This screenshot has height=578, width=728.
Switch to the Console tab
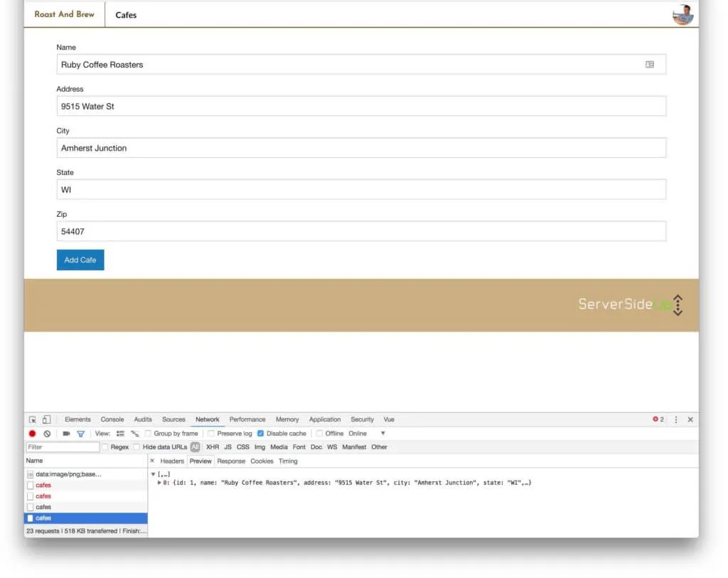click(112, 419)
